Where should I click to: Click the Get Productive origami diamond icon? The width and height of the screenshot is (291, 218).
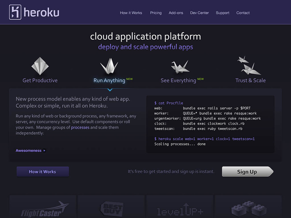click(40, 66)
